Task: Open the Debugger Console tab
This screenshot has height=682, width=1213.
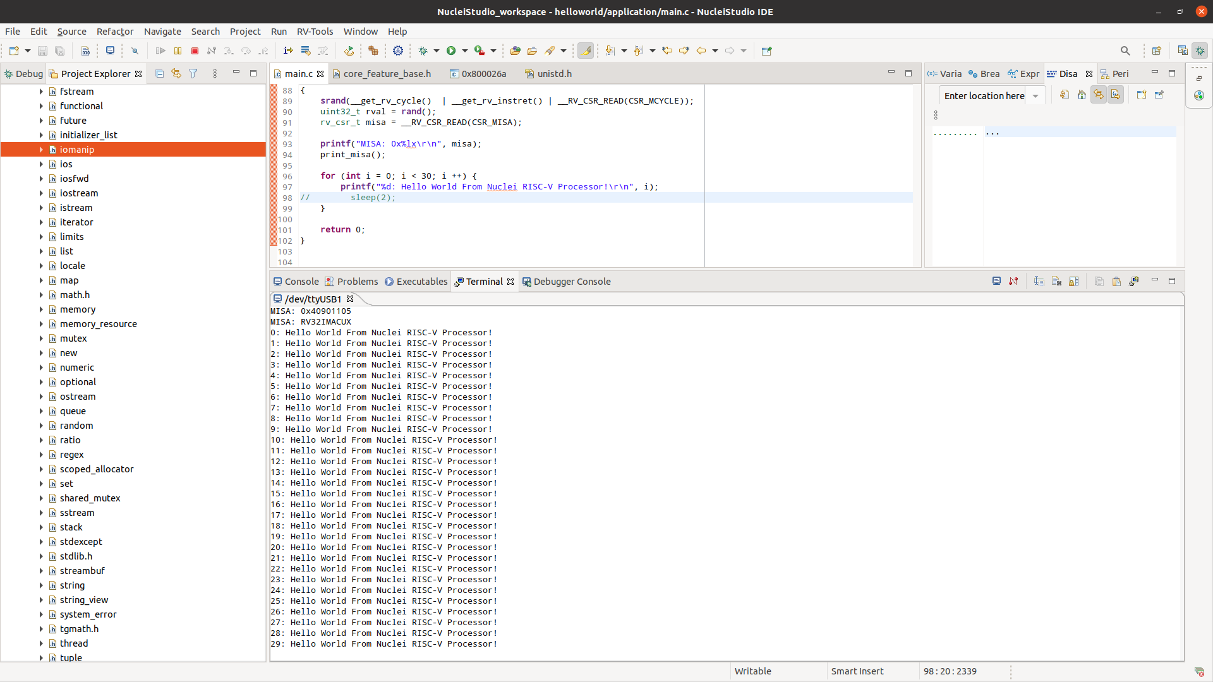Action: (566, 282)
